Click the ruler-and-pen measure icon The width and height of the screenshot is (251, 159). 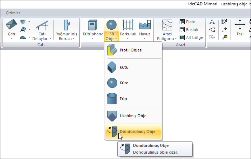click(x=224, y=21)
